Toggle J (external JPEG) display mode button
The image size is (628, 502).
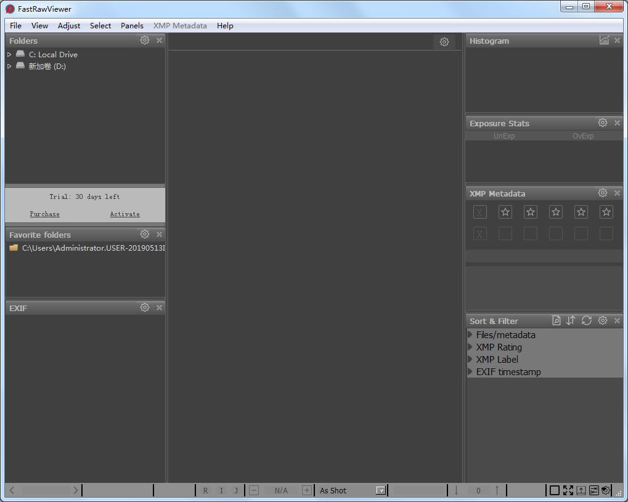236,490
